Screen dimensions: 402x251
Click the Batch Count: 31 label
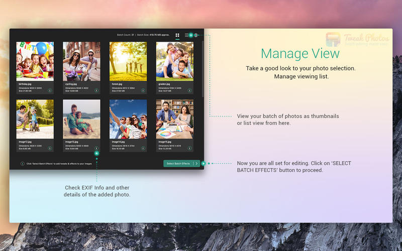tap(125, 35)
